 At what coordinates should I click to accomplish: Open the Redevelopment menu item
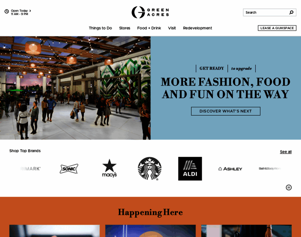(198, 28)
